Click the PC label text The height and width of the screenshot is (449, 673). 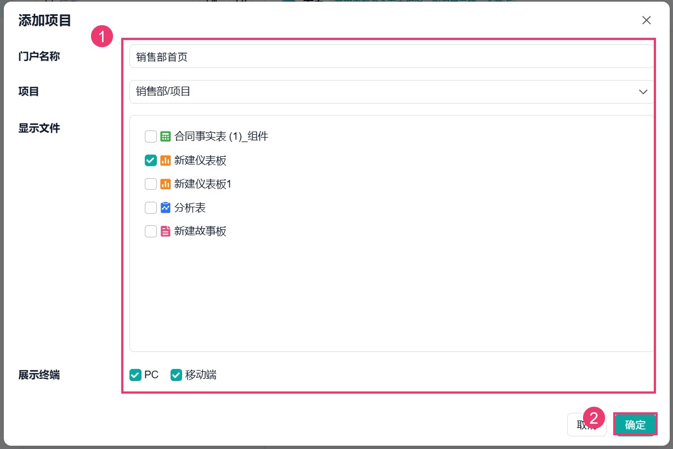tap(151, 375)
